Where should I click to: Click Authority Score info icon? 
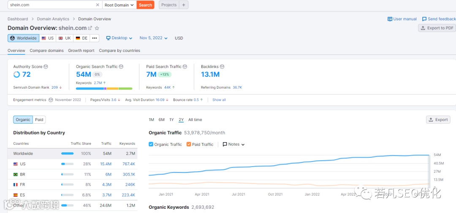(x=46, y=67)
